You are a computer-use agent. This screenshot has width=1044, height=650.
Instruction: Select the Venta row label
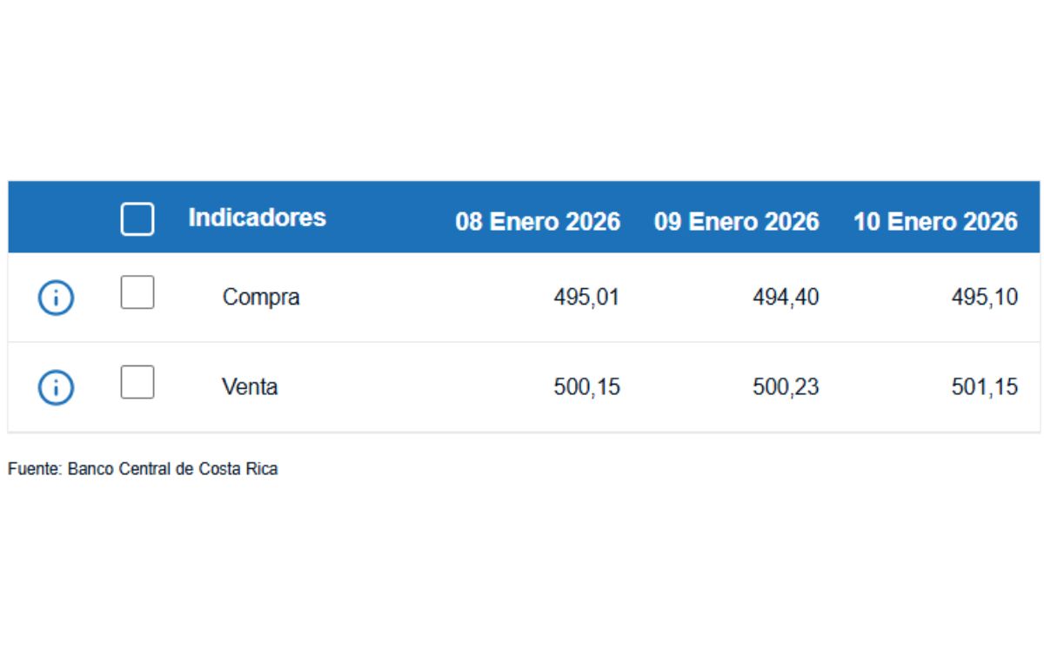click(x=251, y=386)
